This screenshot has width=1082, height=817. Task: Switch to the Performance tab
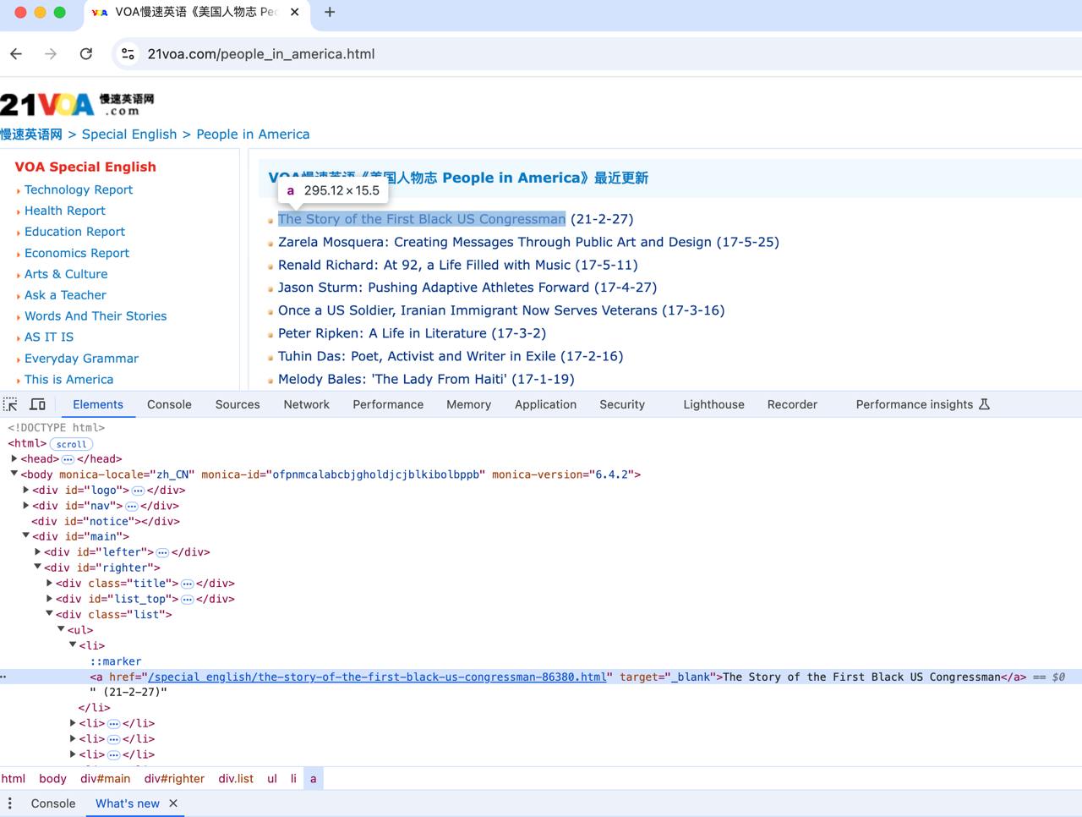(x=388, y=404)
